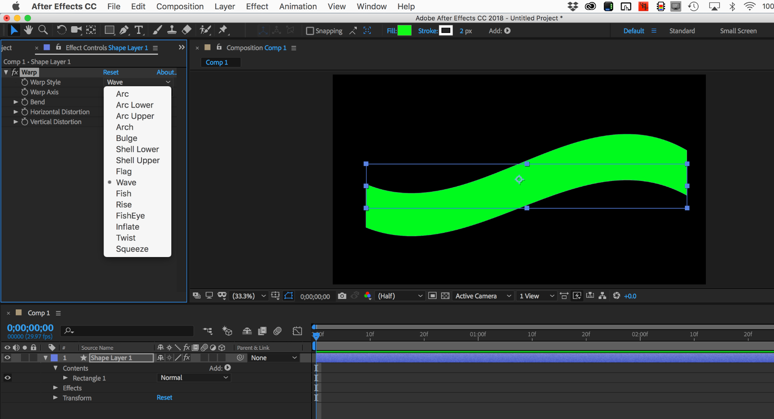Select the Zoom magnifier tool
Image resolution: width=774 pixels, height=419 pixels.
point(43,30)
